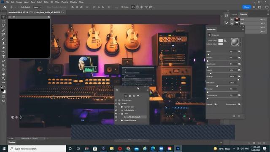Toggle visibility of Default Camera
This screenshot has height=152, width=270.
pos(116,120)
